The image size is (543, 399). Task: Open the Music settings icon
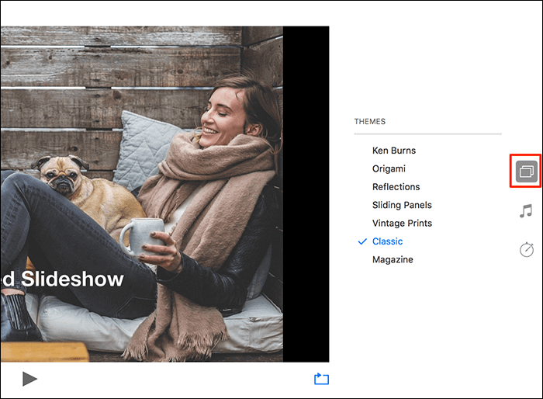pyautogui.click(x=526, y=211)
